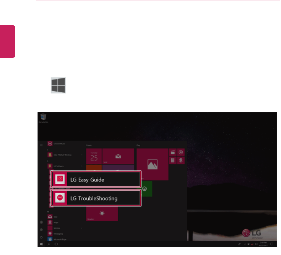
Task: Open user account icon in Start rail
Action: click(41, 222)
